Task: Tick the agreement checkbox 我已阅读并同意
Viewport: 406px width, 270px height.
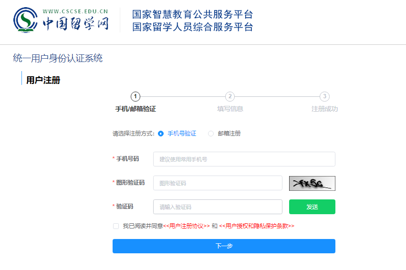Action: pos(116,226)
